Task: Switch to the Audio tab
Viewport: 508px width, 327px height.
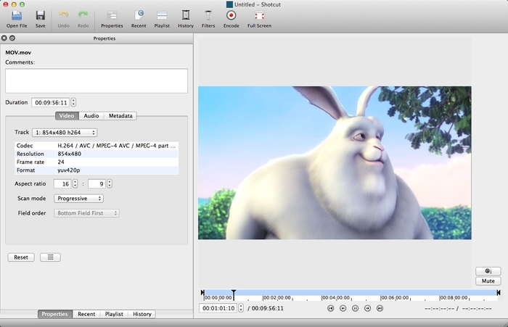Action: [91, 116]
